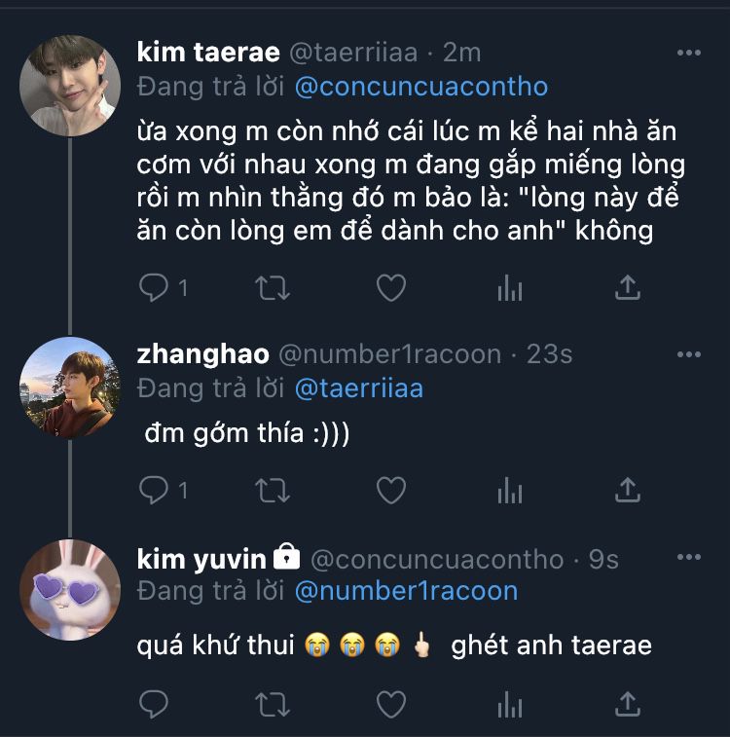Open more options on kim yuvin's tweet
Image resolution: width=730 pixels, height=737 pixels.
[x=688, y=558]
